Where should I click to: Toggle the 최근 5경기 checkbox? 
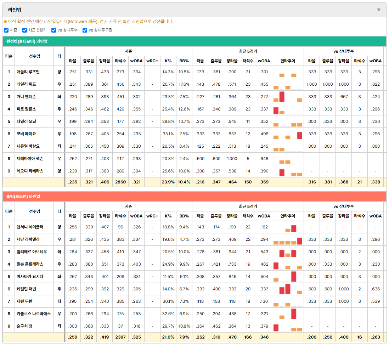click(x=24, y=30)
